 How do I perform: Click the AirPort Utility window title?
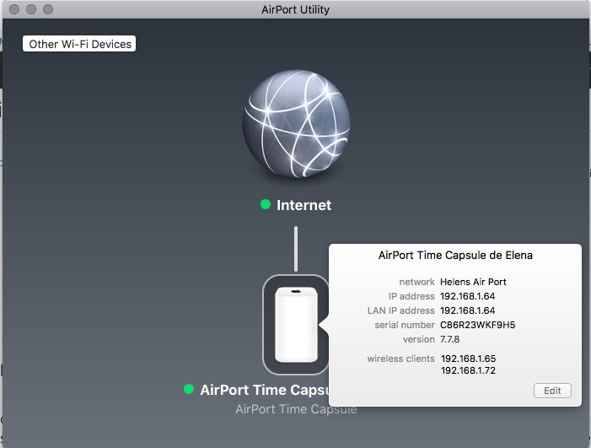(295, 9)
